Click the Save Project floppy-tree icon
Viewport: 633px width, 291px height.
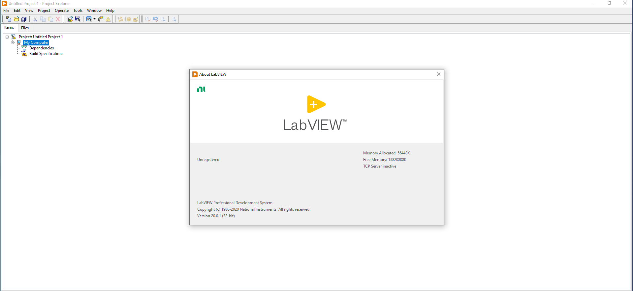(x=78, y=19)
